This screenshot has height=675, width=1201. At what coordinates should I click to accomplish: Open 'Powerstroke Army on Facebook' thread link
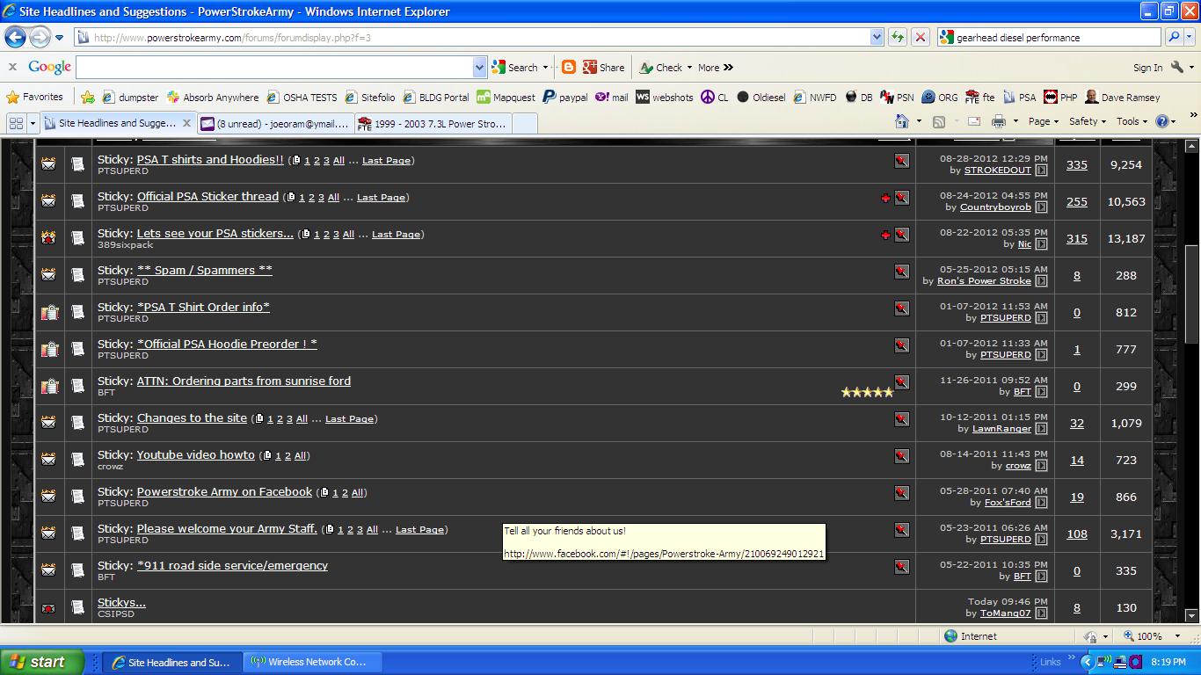(224, 492)
